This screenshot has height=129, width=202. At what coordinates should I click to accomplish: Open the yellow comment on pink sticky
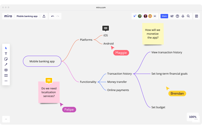click(x=49, y=81)
